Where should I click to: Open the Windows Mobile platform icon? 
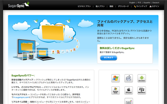pyautogui.click(x=116, y=91)
